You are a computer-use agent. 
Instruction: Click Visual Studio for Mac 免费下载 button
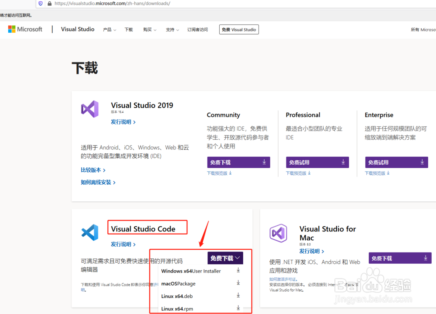point(400,258)
